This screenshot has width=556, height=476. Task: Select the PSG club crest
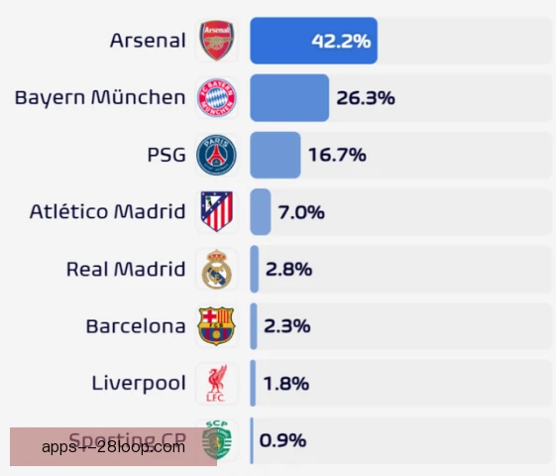(x=217, y=155)
